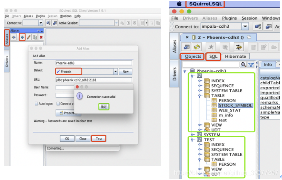Image resolution: width=282 pixels, height=180 pixels.
Task: Select the Info tab
Action: [x=268, y=65]
